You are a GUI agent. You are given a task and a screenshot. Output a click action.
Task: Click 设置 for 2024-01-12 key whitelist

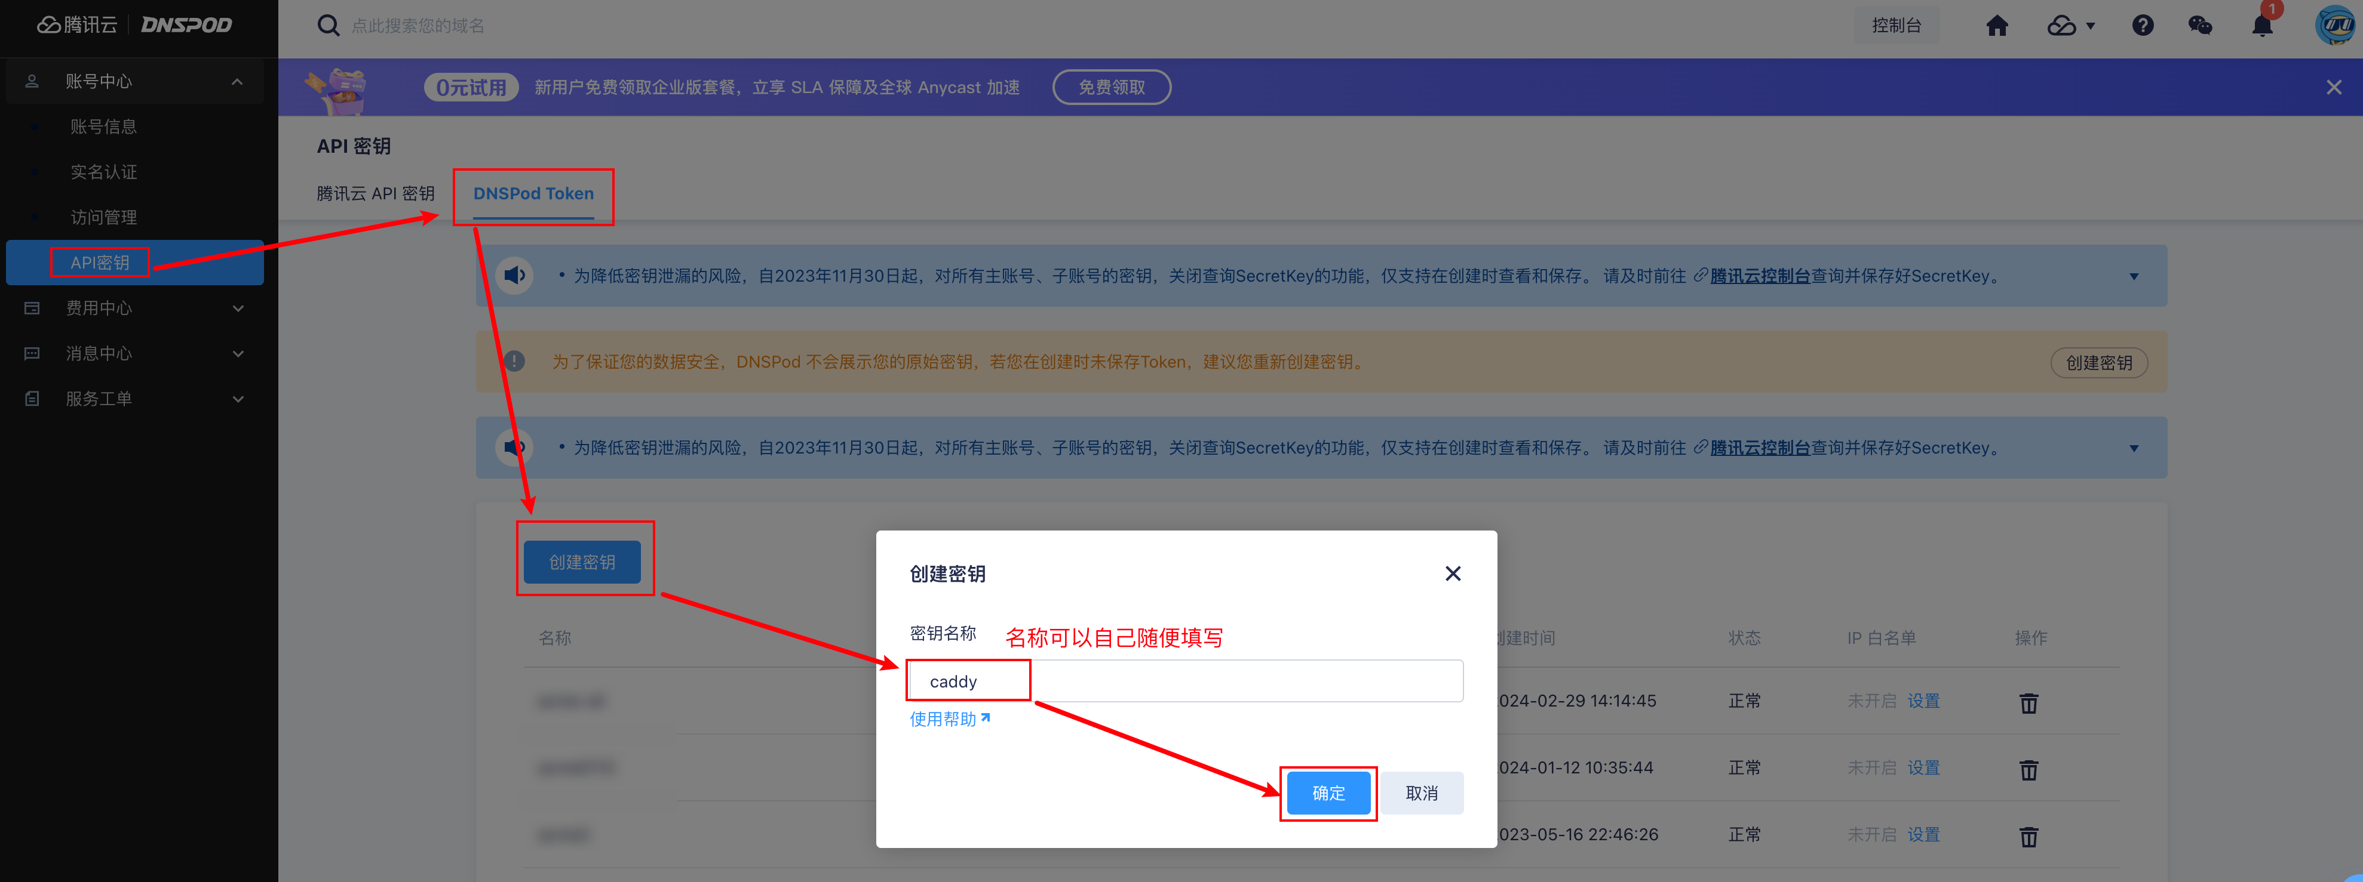[x=1923, y=768]
